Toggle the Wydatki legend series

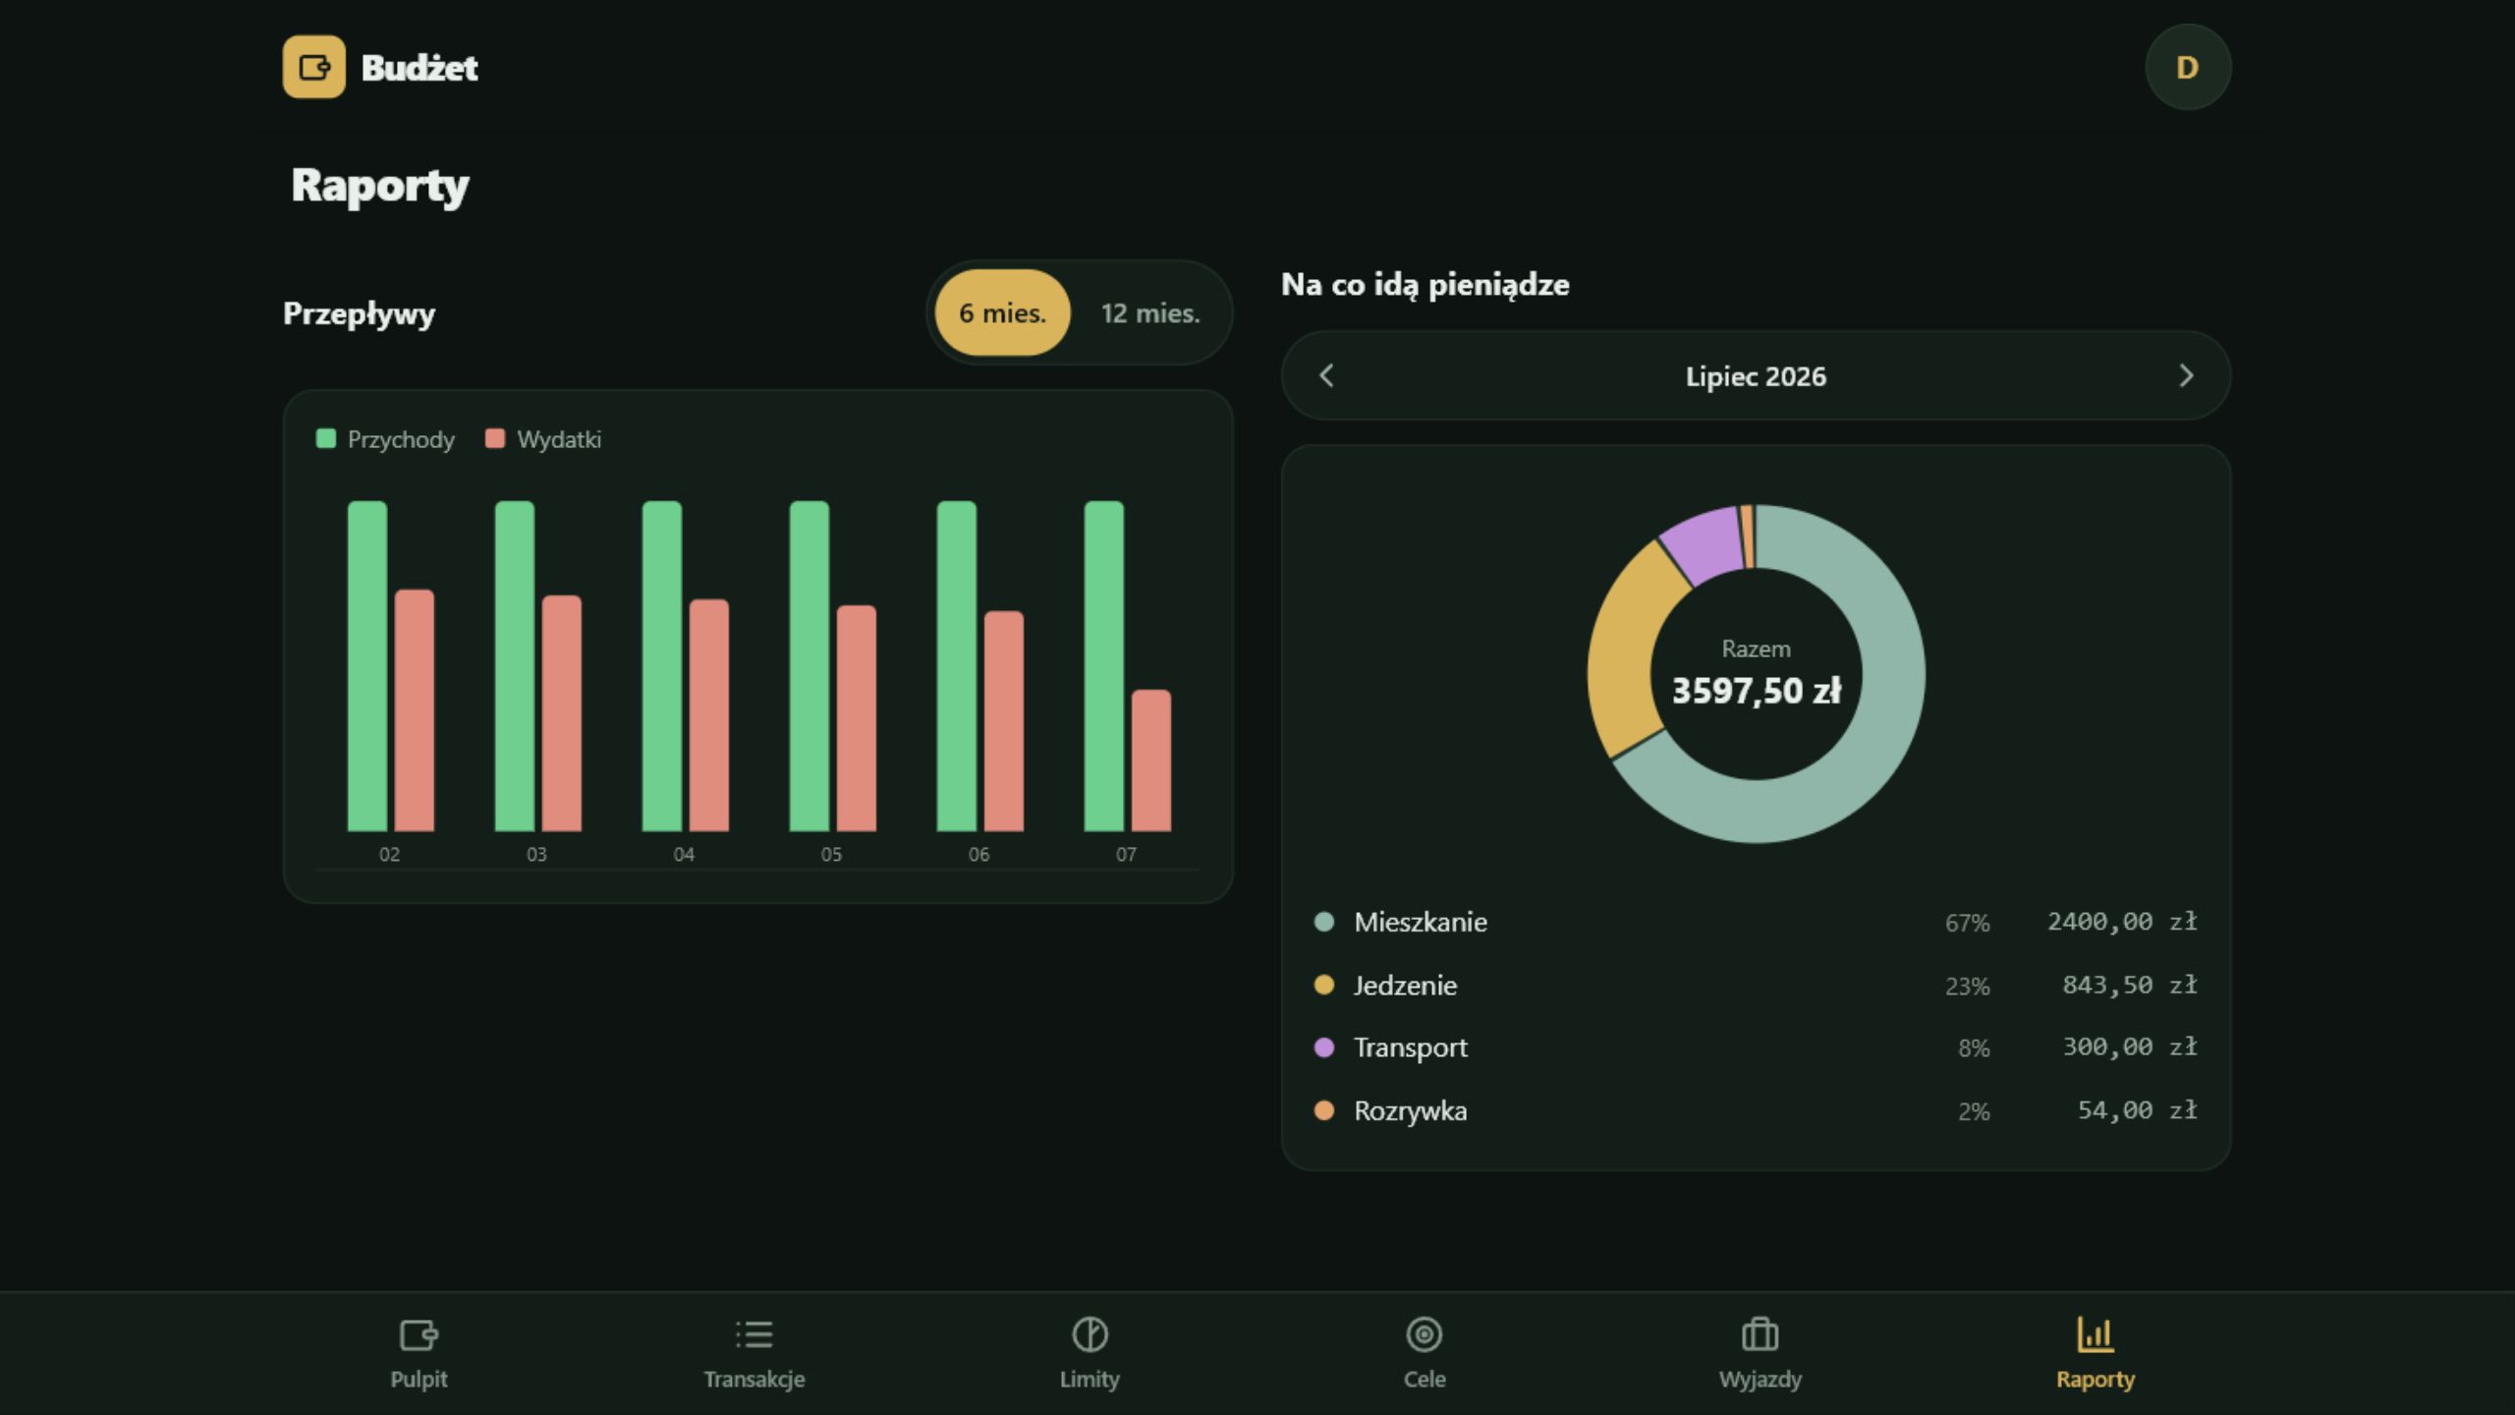[x=543, y=439]
